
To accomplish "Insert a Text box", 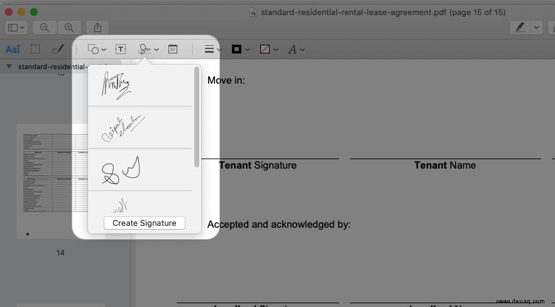I will coord(121,49).
